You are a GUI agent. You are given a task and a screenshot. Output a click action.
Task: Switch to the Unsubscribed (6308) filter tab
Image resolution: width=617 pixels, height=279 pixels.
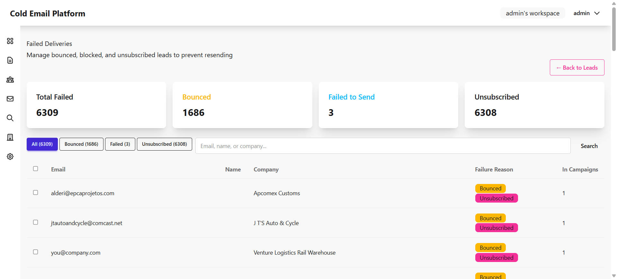[165, 144]
